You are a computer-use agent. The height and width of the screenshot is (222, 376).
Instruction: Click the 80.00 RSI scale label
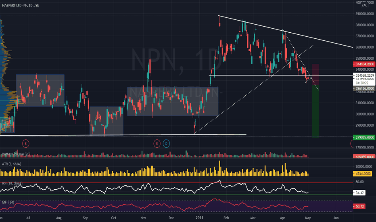coord(359,182)
